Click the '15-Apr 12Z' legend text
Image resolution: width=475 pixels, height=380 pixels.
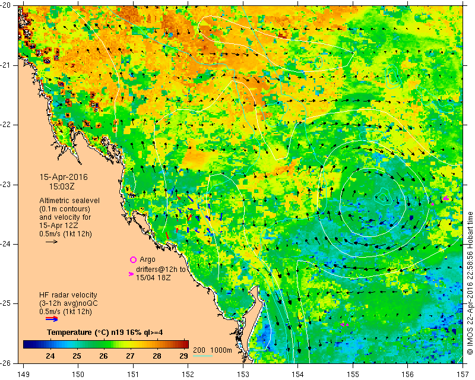click(x=58, y=226)
